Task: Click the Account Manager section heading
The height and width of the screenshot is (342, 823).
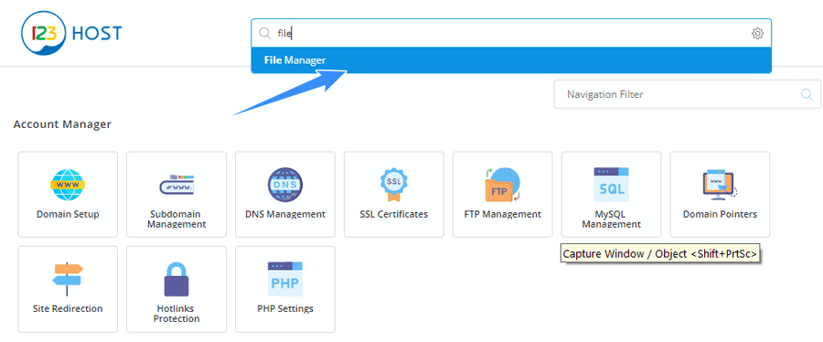Action: point(62,125)
